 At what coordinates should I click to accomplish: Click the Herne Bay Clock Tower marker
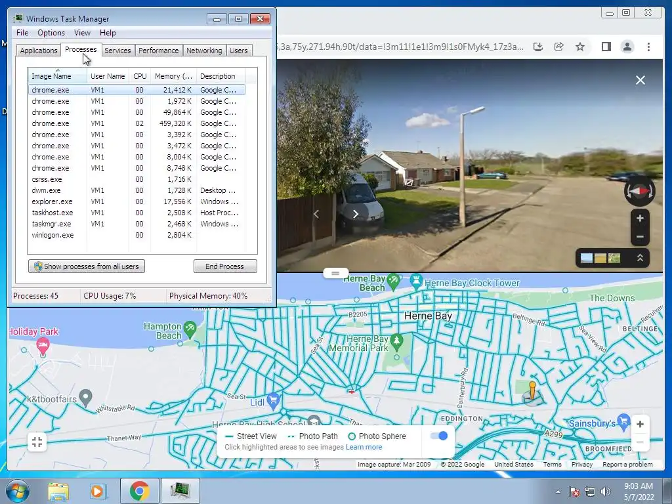(x=415, y=282)
